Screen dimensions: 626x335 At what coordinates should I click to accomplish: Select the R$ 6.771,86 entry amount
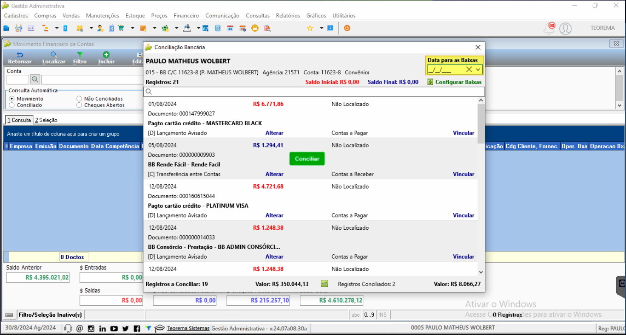click(268, 104)
